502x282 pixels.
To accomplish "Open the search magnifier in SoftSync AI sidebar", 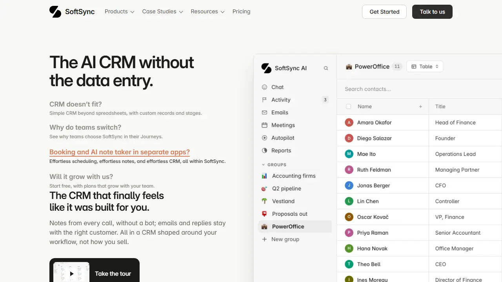I will tap(326, 68).
